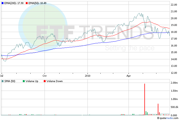The image size is (179, 120).
Task: Select the EMA(50): 18.49 legend label
Action: [38, 3]
